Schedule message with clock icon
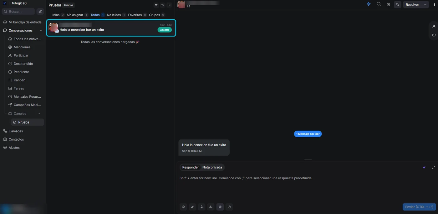The image size is (438, 214). click(229, 207)
